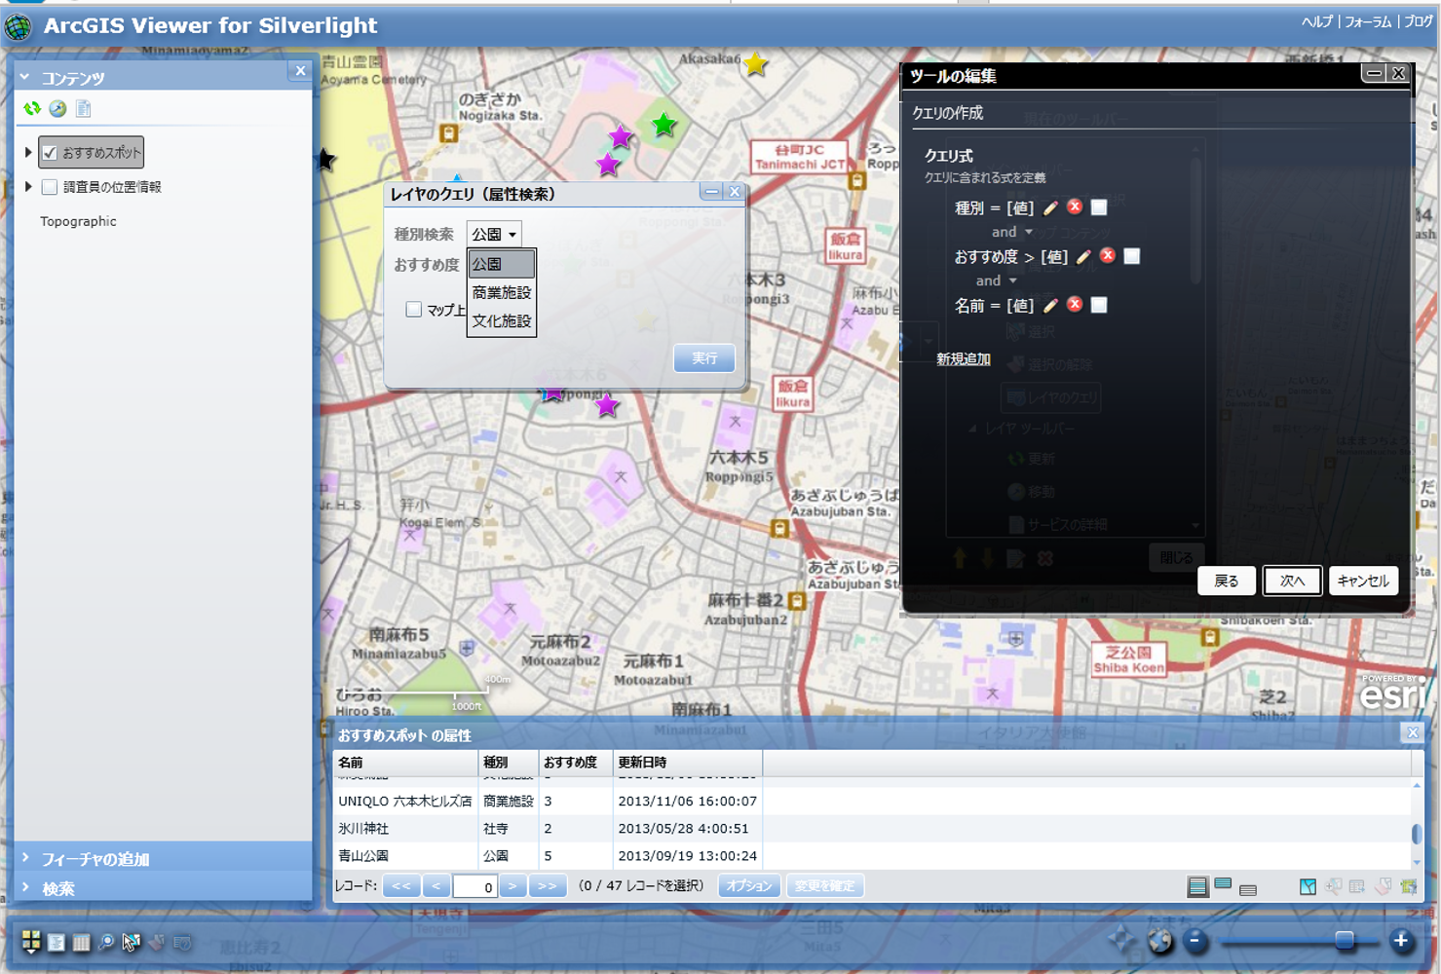Go to next record with > button
1441x974 pixels.
click(x=512, y=886)
